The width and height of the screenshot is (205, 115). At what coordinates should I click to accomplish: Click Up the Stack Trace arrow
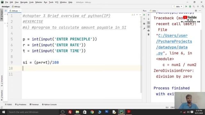[149, 15]
